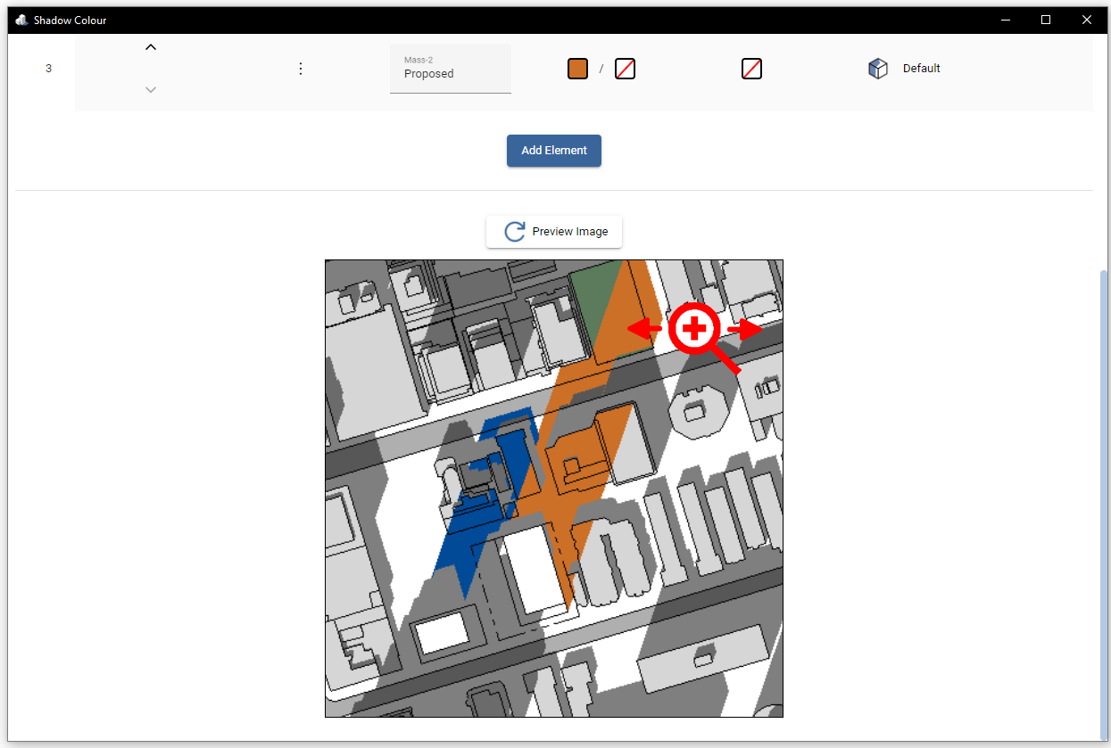Viewport: 1111px width, 748px height.
Task: Move the Mass-2 element up with the chevron
Action: (150, 45)
